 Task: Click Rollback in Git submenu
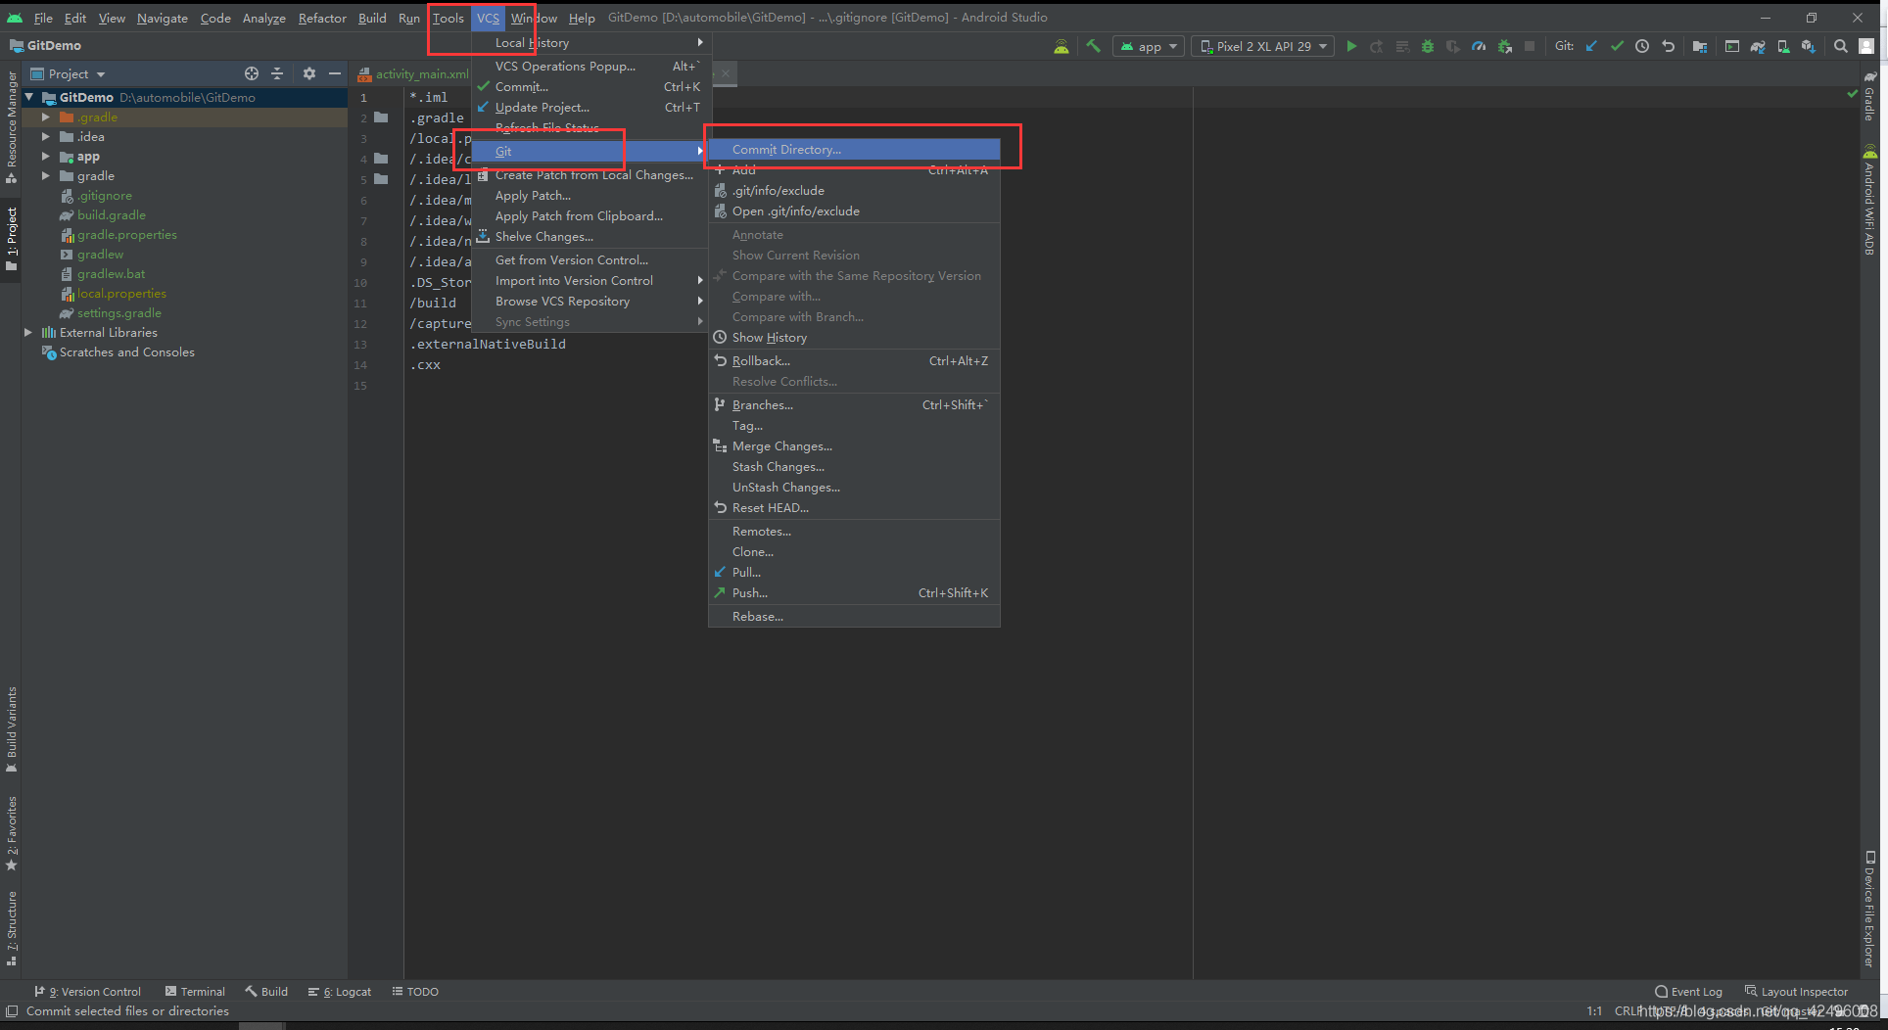tap(854, 360)
